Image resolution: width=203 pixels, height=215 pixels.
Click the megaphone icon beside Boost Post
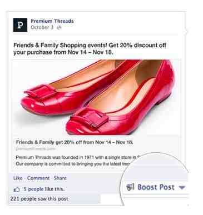click(130, 187)
